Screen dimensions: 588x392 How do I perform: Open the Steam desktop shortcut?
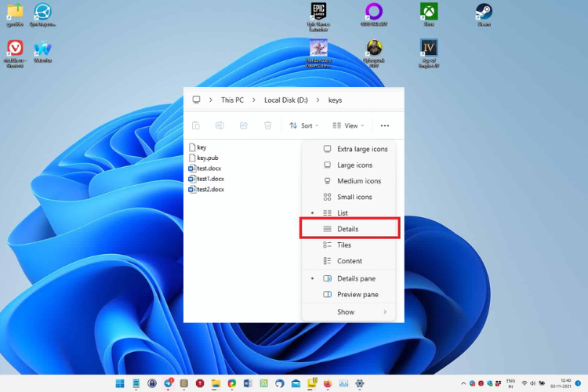click(x=484, y=13)
